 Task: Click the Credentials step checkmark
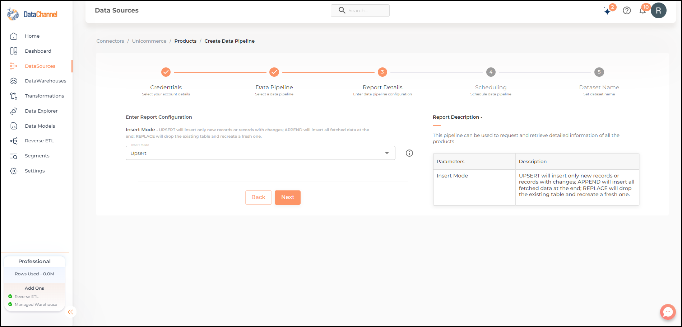point(166,72)
